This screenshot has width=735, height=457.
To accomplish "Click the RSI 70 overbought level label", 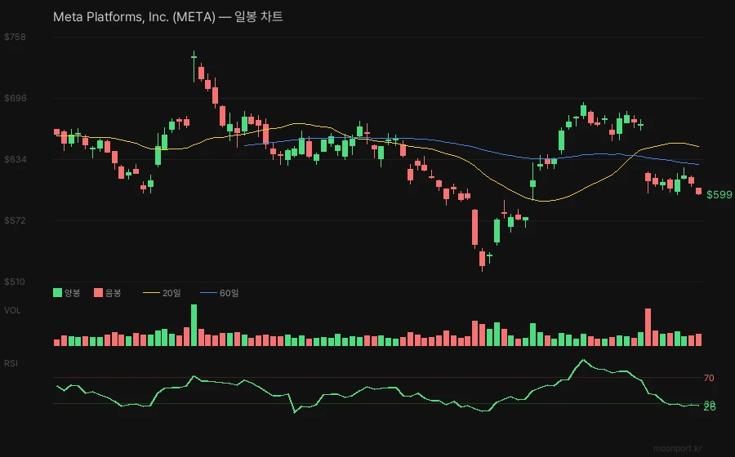I will (x=709, y=378).
